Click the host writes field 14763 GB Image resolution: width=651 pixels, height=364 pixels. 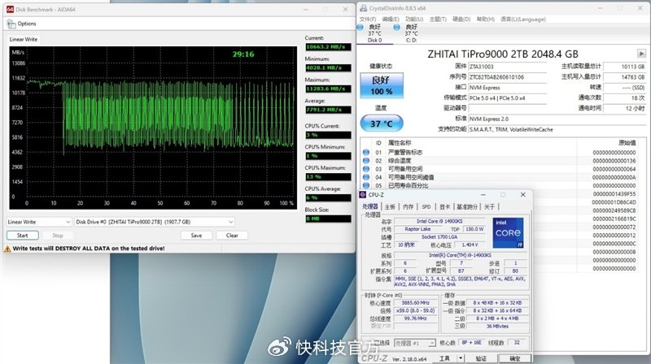pos(624,77)
